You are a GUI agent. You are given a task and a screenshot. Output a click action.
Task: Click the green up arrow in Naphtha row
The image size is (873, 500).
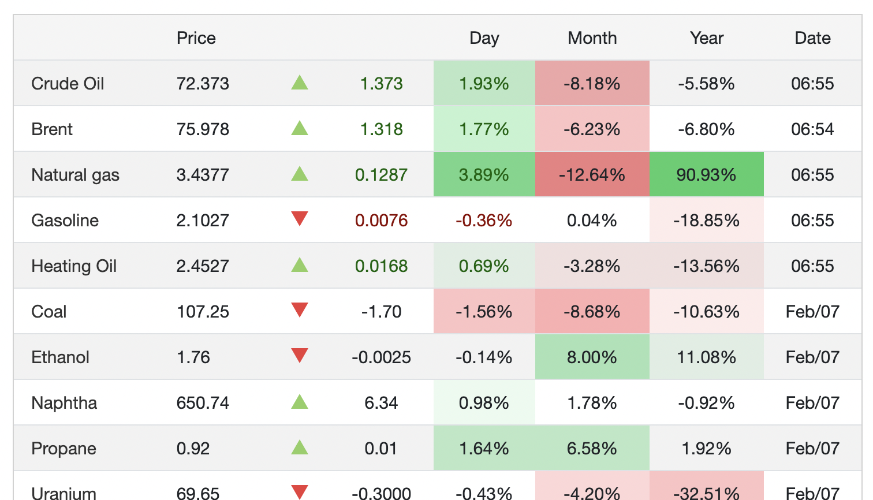[x=300, y=402]
